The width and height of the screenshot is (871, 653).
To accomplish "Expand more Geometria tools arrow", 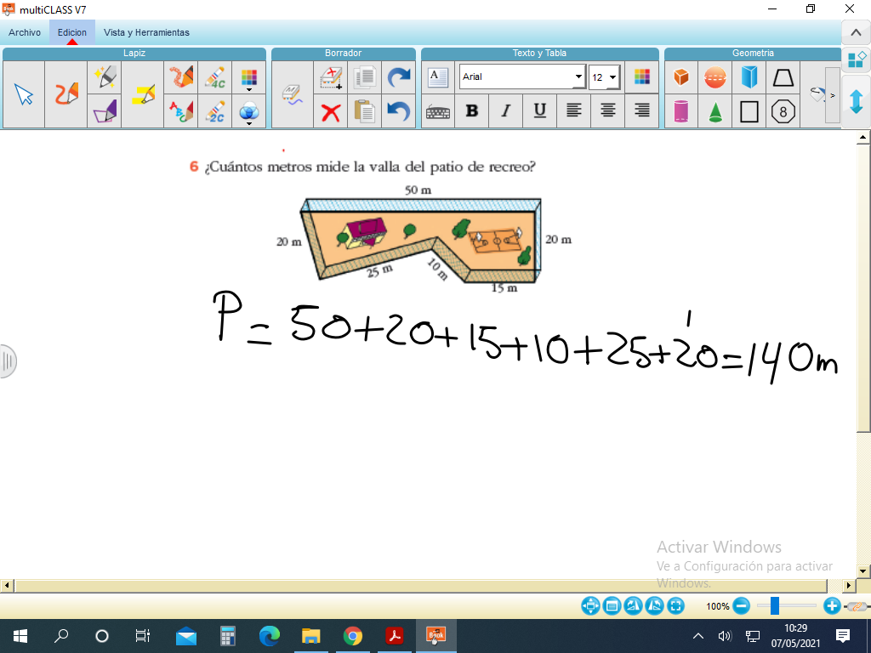I will (x=832, y=95).
